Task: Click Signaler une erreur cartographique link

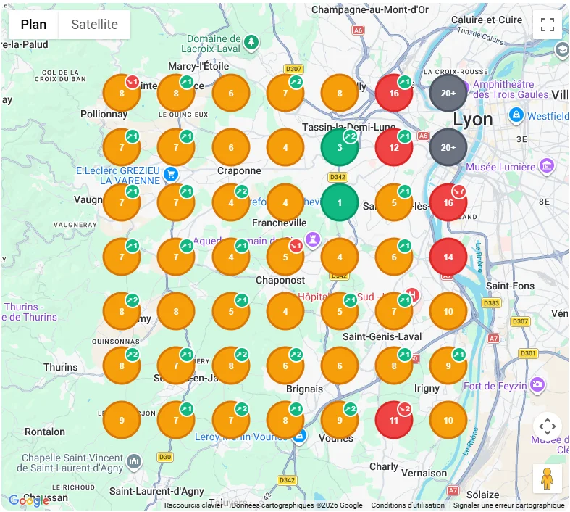Action: (508, 505)
